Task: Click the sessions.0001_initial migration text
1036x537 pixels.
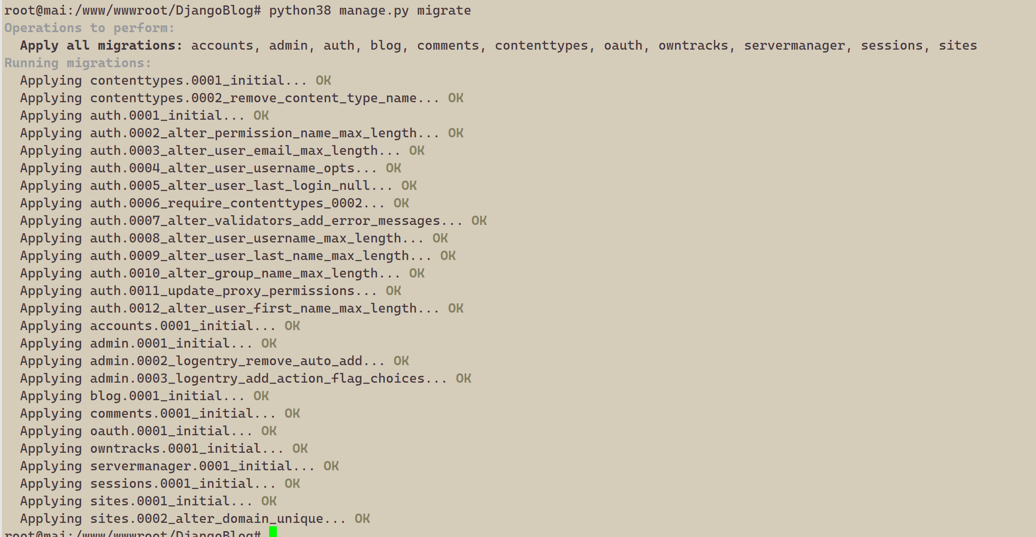Action: pyautogui.click(x=182, y=484)
